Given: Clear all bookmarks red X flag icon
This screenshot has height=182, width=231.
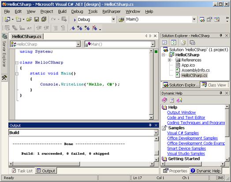Looking at the screenshot, I should click(x=95, y=28).
